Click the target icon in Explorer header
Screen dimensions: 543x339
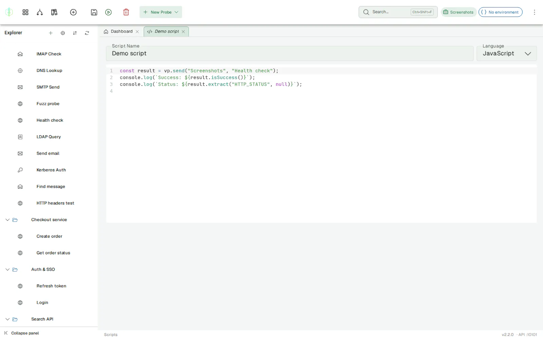63,33
